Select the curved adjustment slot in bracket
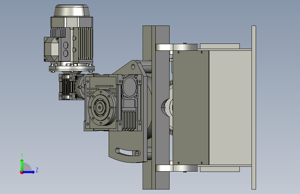This screenshot has width=300, height=194. click(x=128, y=152)
